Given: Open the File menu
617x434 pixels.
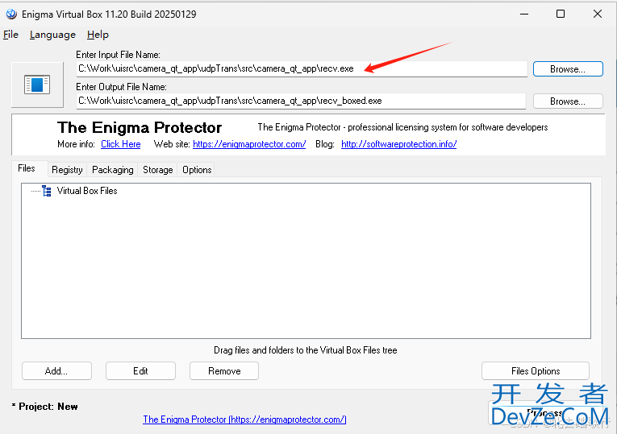Looking at the screenshot, I should tap(10, 35).
